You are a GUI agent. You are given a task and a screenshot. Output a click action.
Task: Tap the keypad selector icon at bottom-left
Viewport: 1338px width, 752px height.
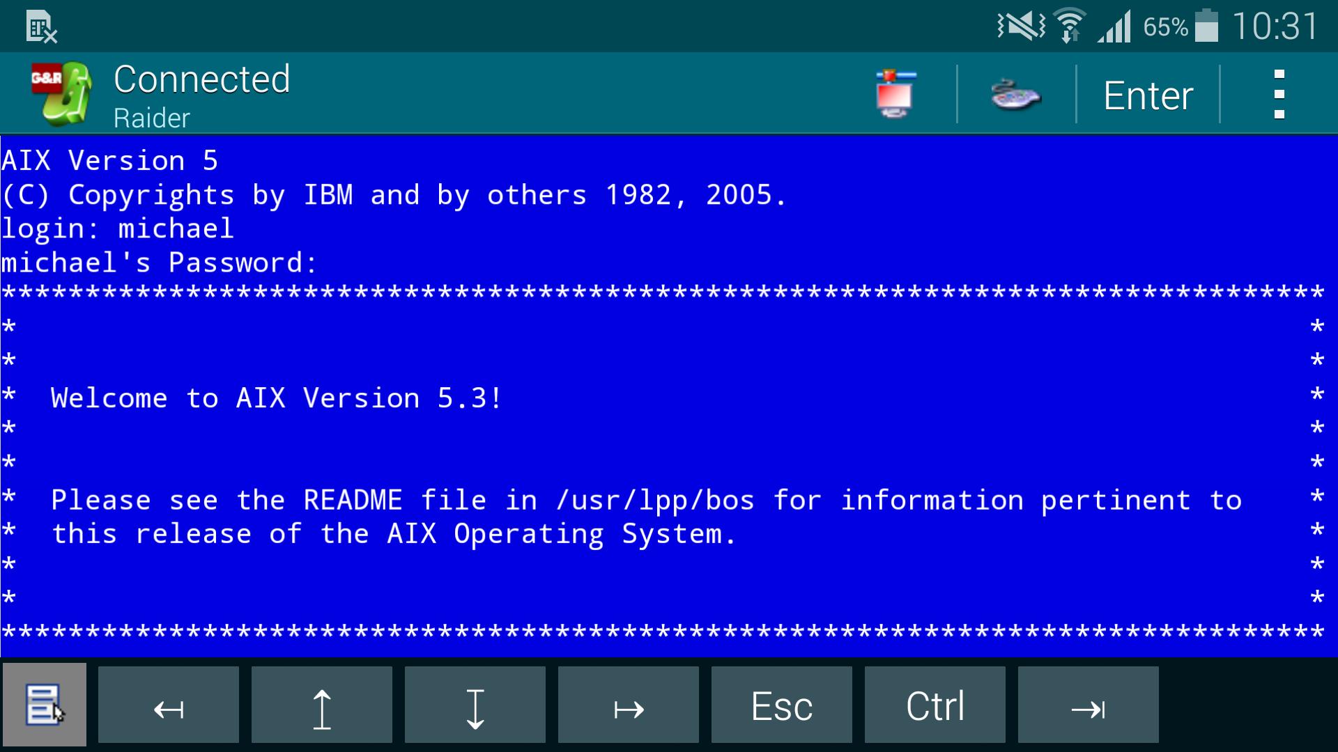pyautogui.click(x=45, y=705)
